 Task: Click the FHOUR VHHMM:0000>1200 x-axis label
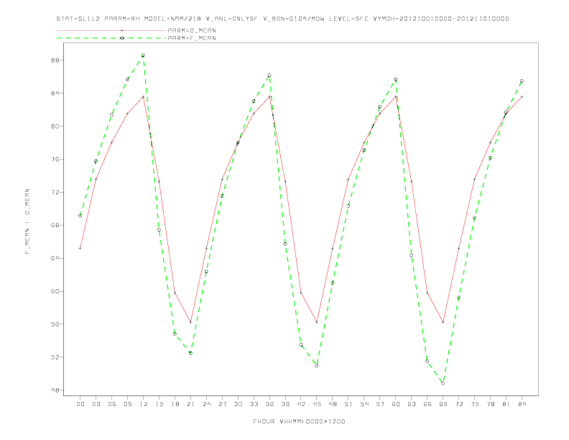[x=299, y=421]
